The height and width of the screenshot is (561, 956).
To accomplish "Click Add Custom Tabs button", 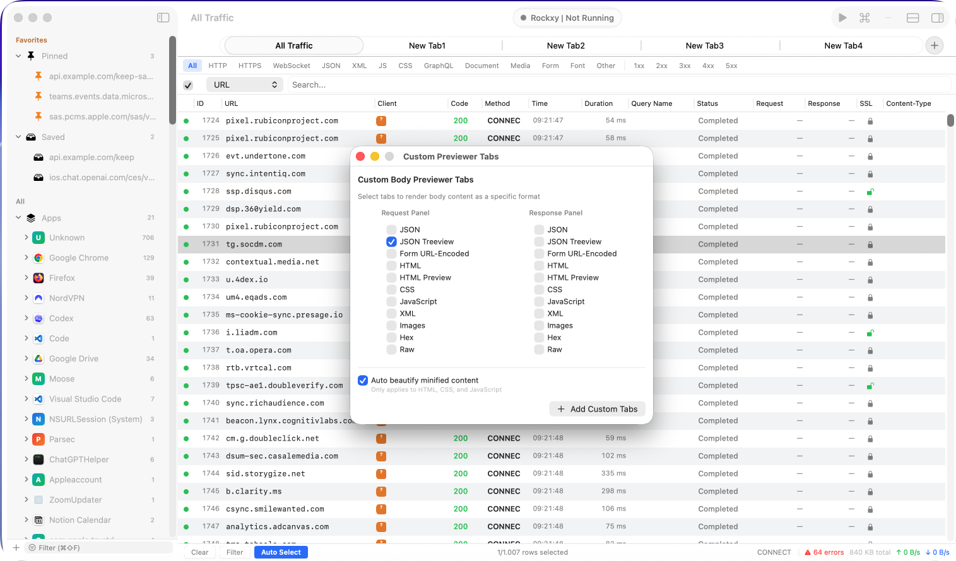I will pyautogui.click(x=597, y=409).
